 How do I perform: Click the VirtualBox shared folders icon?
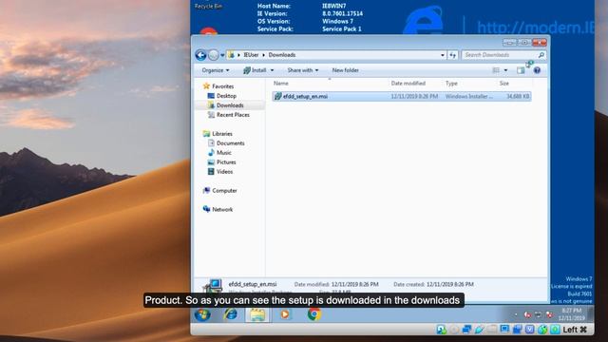click(492, 330)
